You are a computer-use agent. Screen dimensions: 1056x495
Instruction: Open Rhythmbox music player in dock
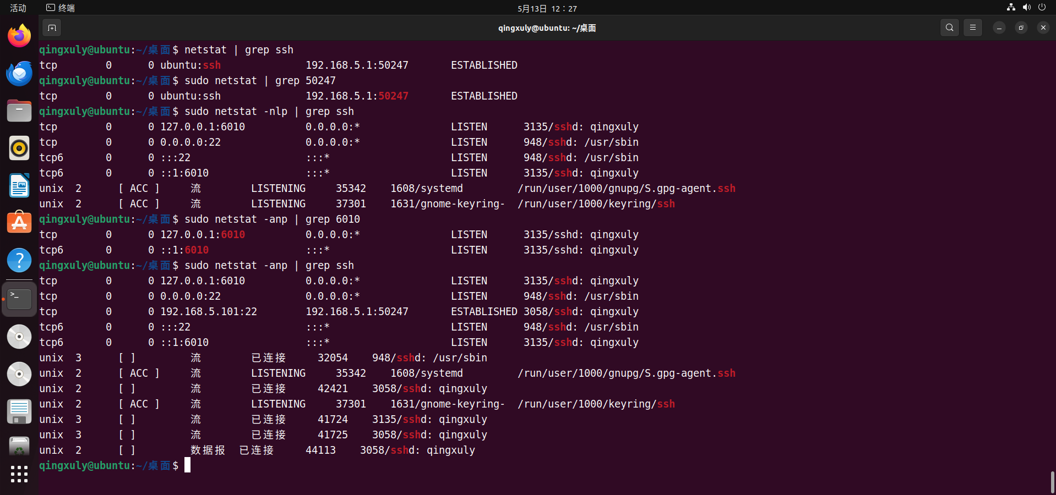click(x=19, y=148)
